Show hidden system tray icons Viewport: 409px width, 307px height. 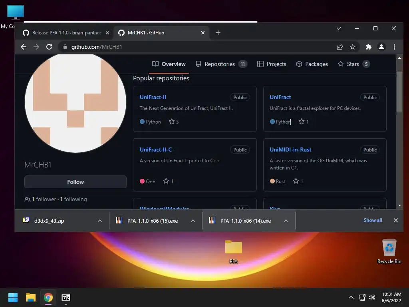pyautogui.click(x=351, y=297)
